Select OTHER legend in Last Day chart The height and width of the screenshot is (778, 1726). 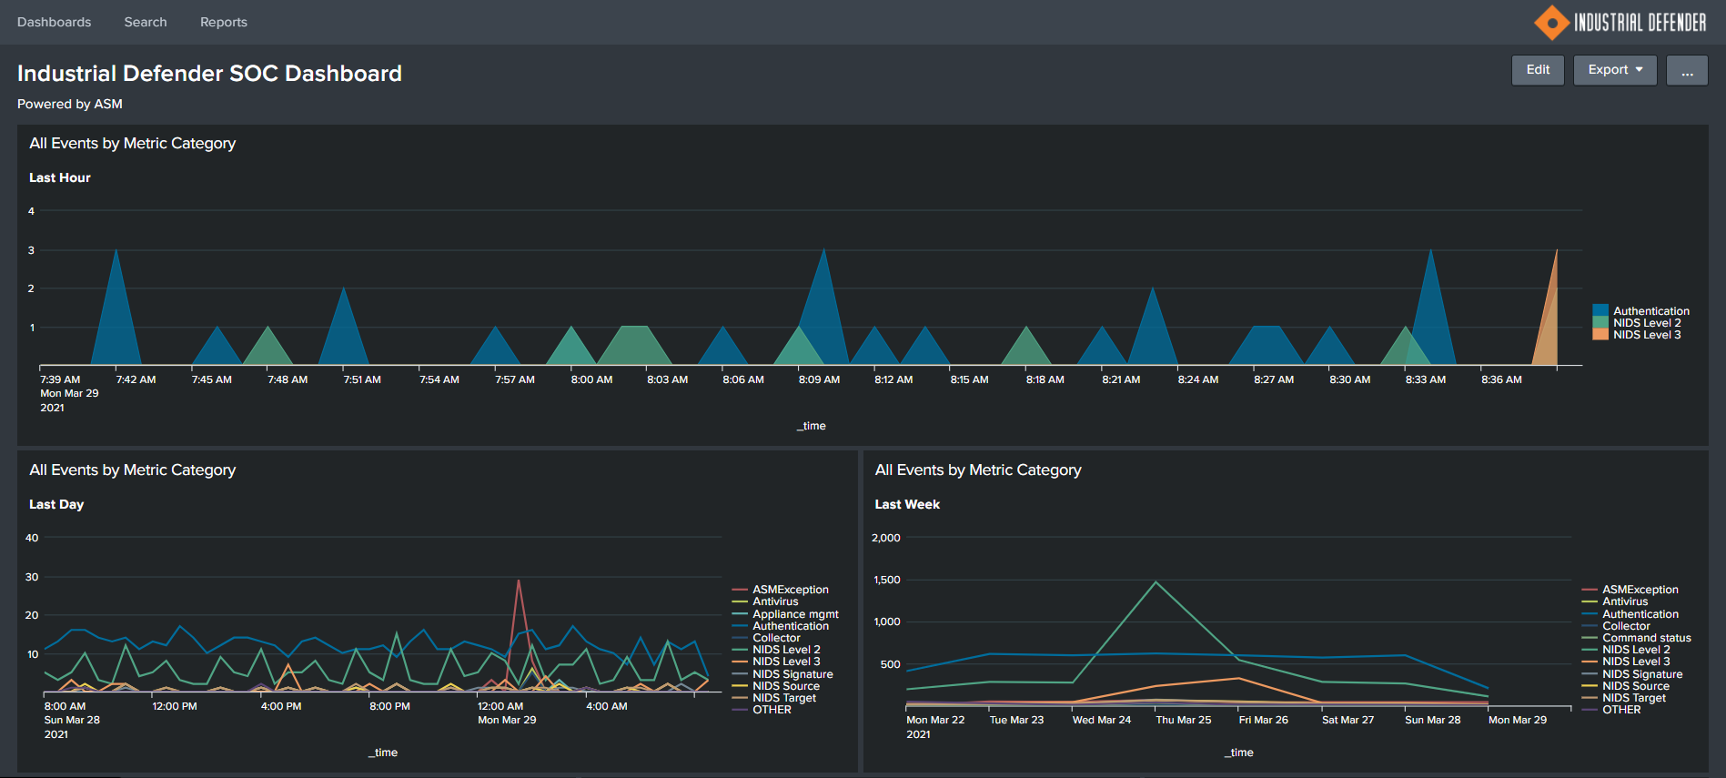tap(762, 710)
